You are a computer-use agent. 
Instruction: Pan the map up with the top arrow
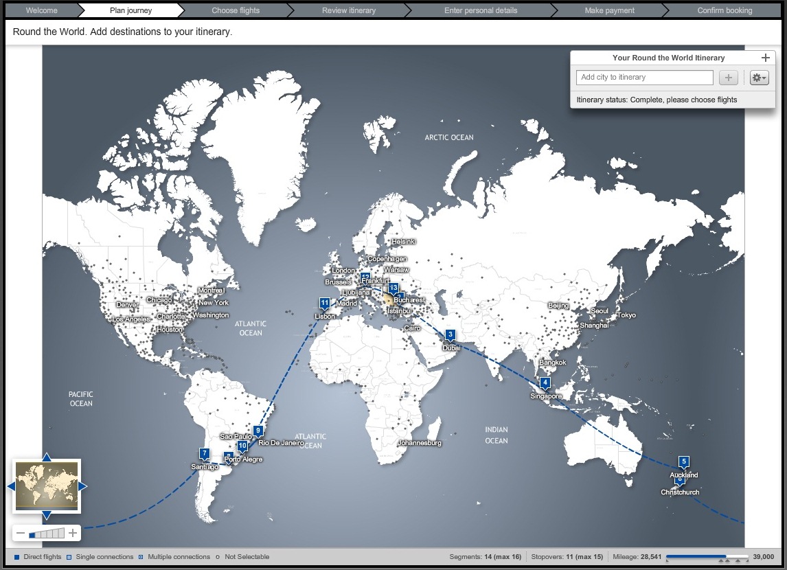coord(47,457)
